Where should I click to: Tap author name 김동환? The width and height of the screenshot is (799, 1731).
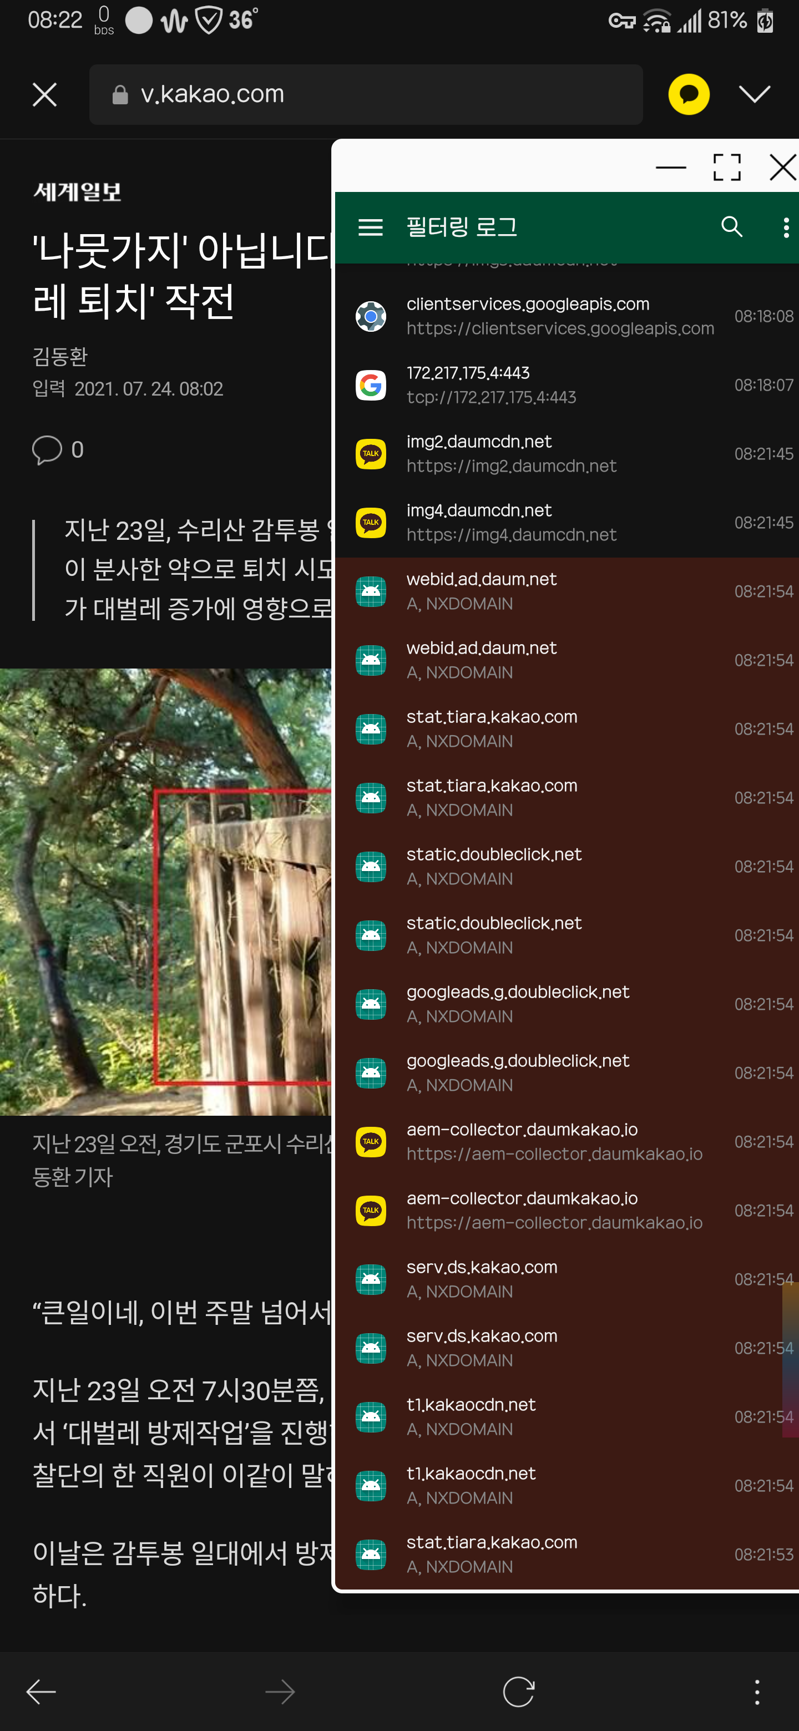(x=60, y=356)
